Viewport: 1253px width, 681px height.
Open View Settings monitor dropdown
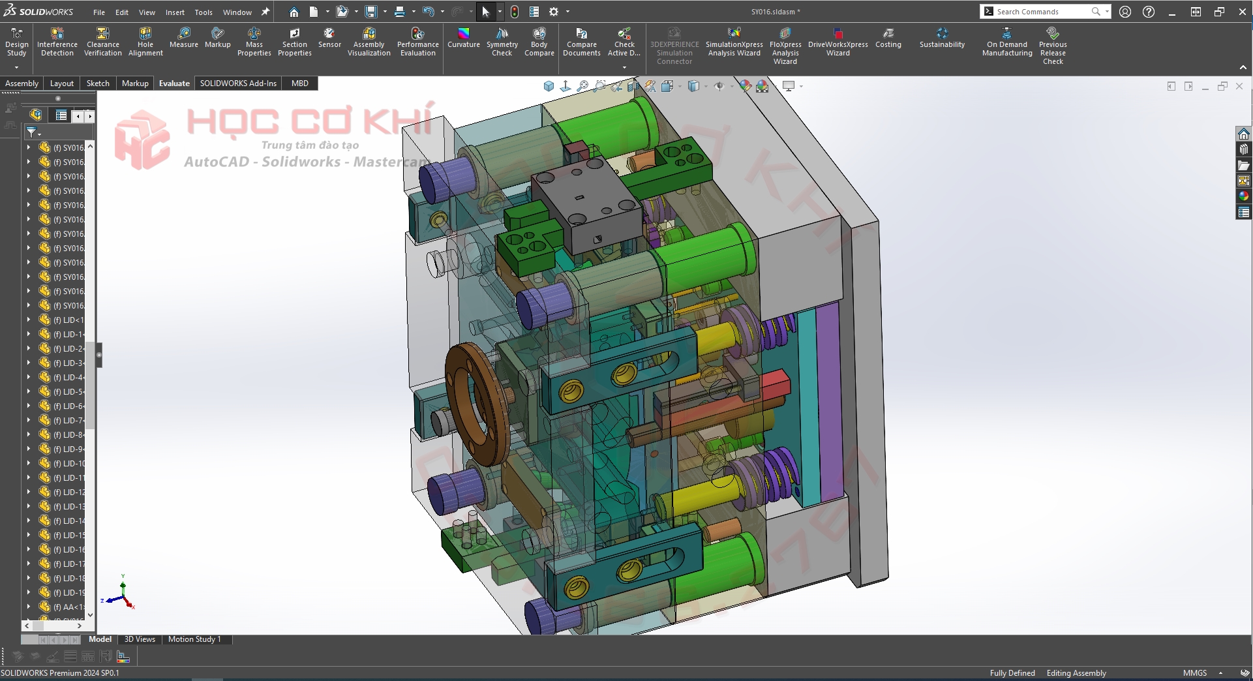801,86
